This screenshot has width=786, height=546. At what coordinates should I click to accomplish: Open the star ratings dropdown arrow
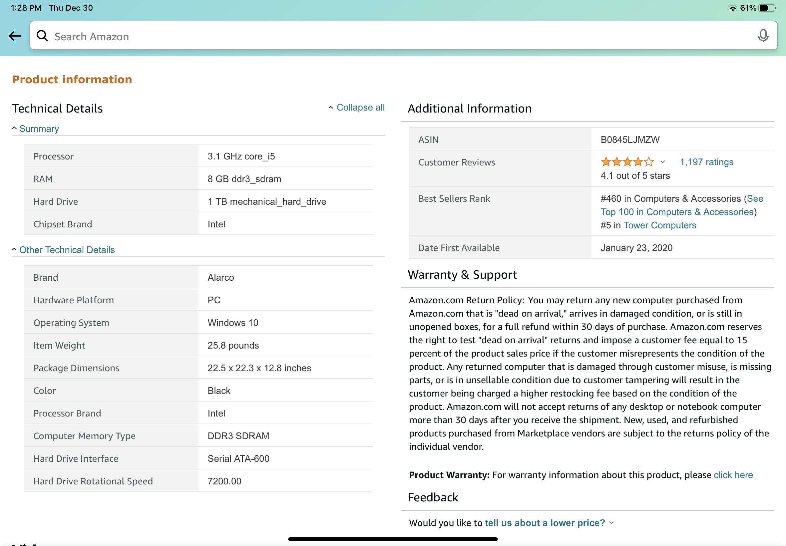(662, 162)
